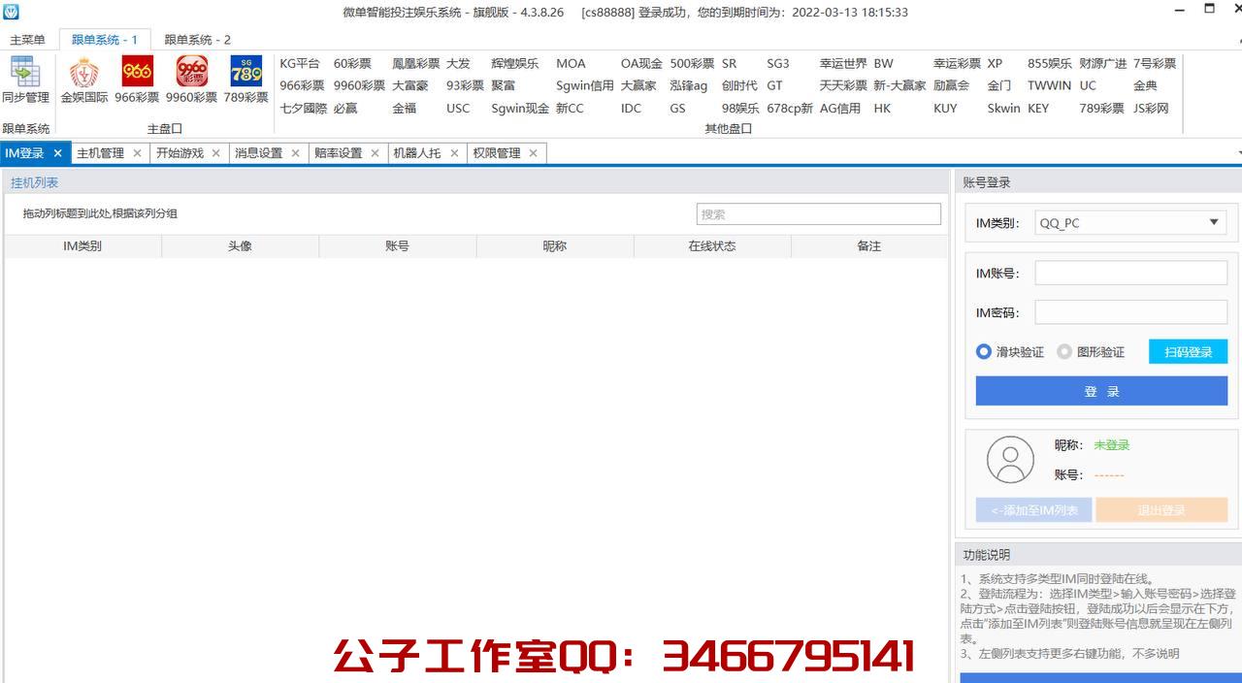Open the 主机管理 tab
Image resolution: width=1242 pixels, height=683 pixels.
100,153
